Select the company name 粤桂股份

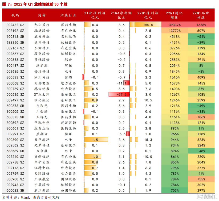(x=42, y=60)
